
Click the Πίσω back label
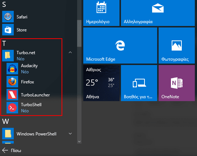(16, 151)
